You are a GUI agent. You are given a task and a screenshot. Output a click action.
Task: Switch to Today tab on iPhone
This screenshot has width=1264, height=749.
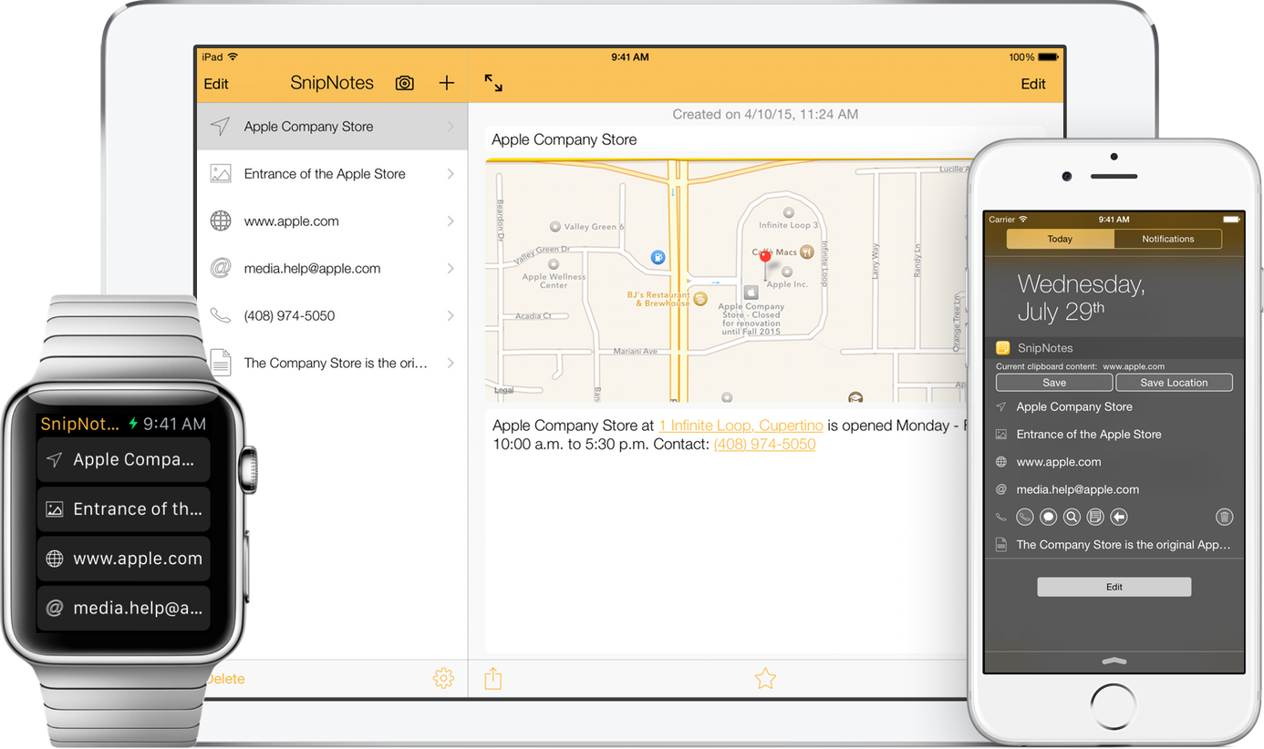click(1060, 239)
